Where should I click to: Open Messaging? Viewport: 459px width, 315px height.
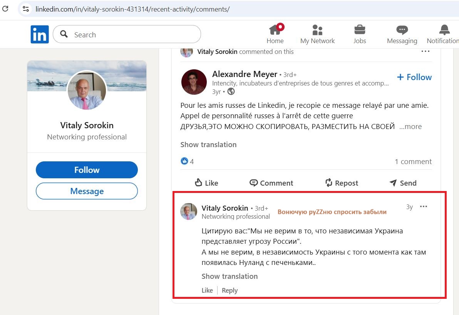tap(402, 34)
